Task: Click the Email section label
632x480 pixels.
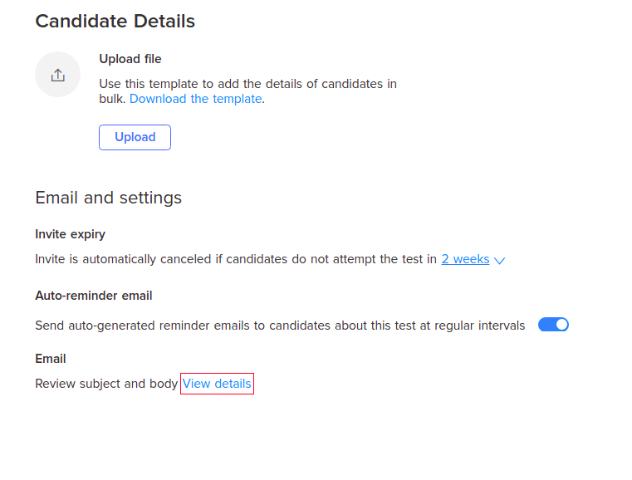Action: click(x=51, y=359)
